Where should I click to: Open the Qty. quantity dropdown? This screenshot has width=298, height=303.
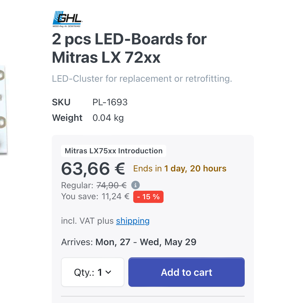92,272
